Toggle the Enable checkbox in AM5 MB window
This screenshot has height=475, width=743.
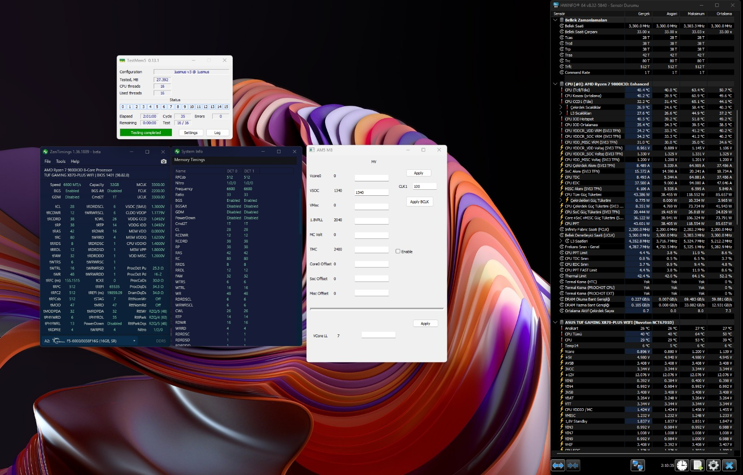coord(398,251)
